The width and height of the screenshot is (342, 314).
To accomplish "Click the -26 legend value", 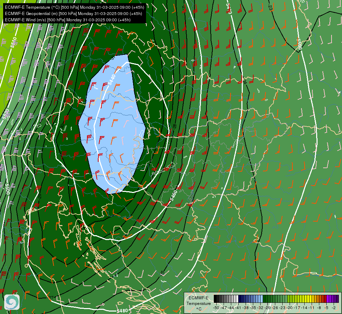I will [x=275, y=308].
